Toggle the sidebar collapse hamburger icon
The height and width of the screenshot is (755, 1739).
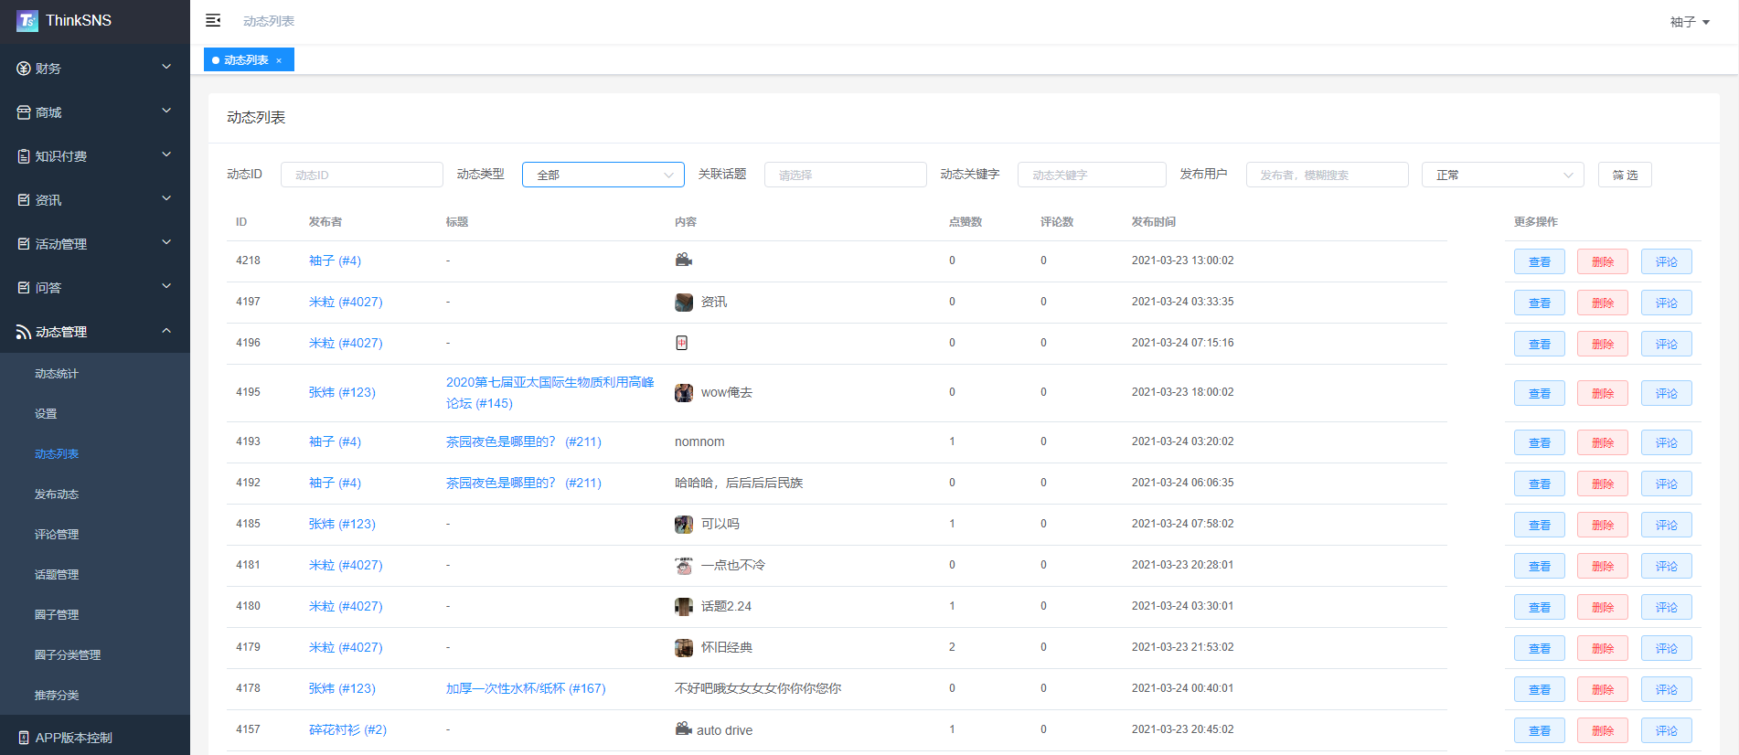pos(213,20)
